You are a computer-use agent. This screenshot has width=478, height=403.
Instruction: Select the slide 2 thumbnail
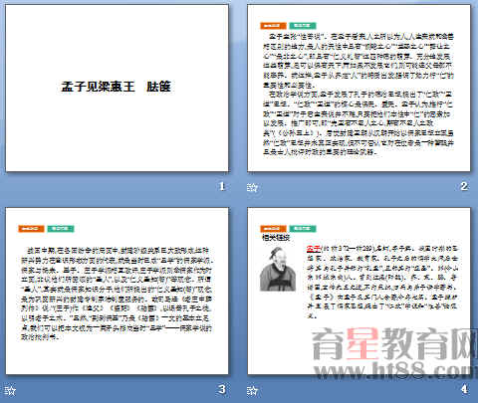358,89
